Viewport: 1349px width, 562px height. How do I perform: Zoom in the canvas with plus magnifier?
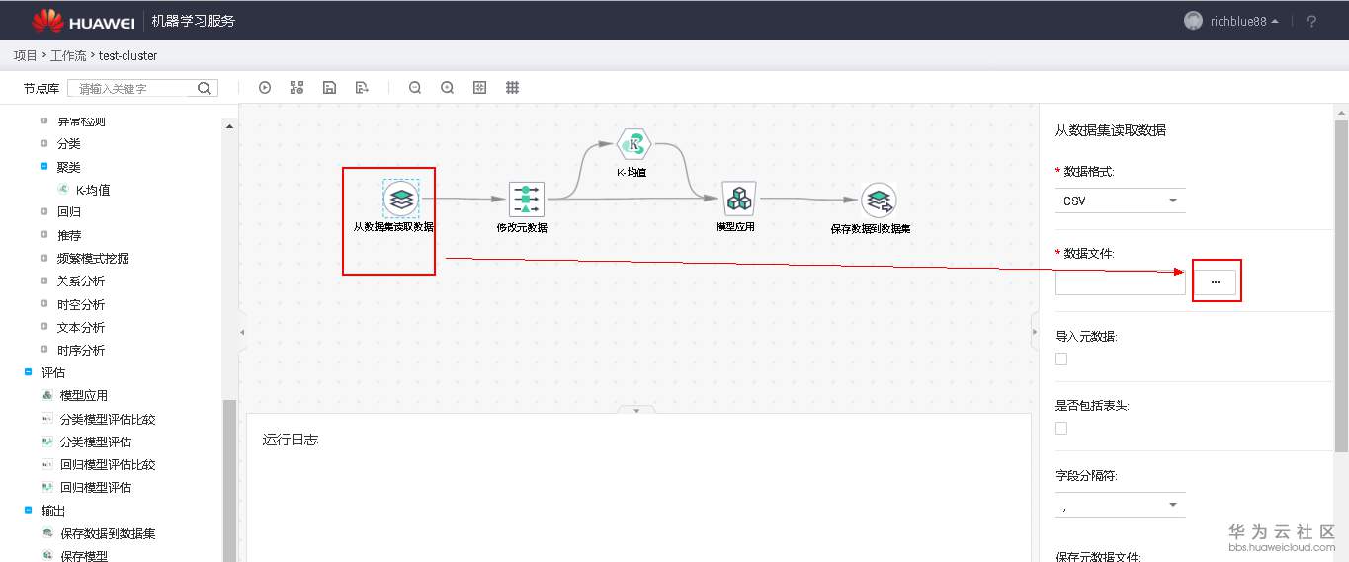[448, 88]
